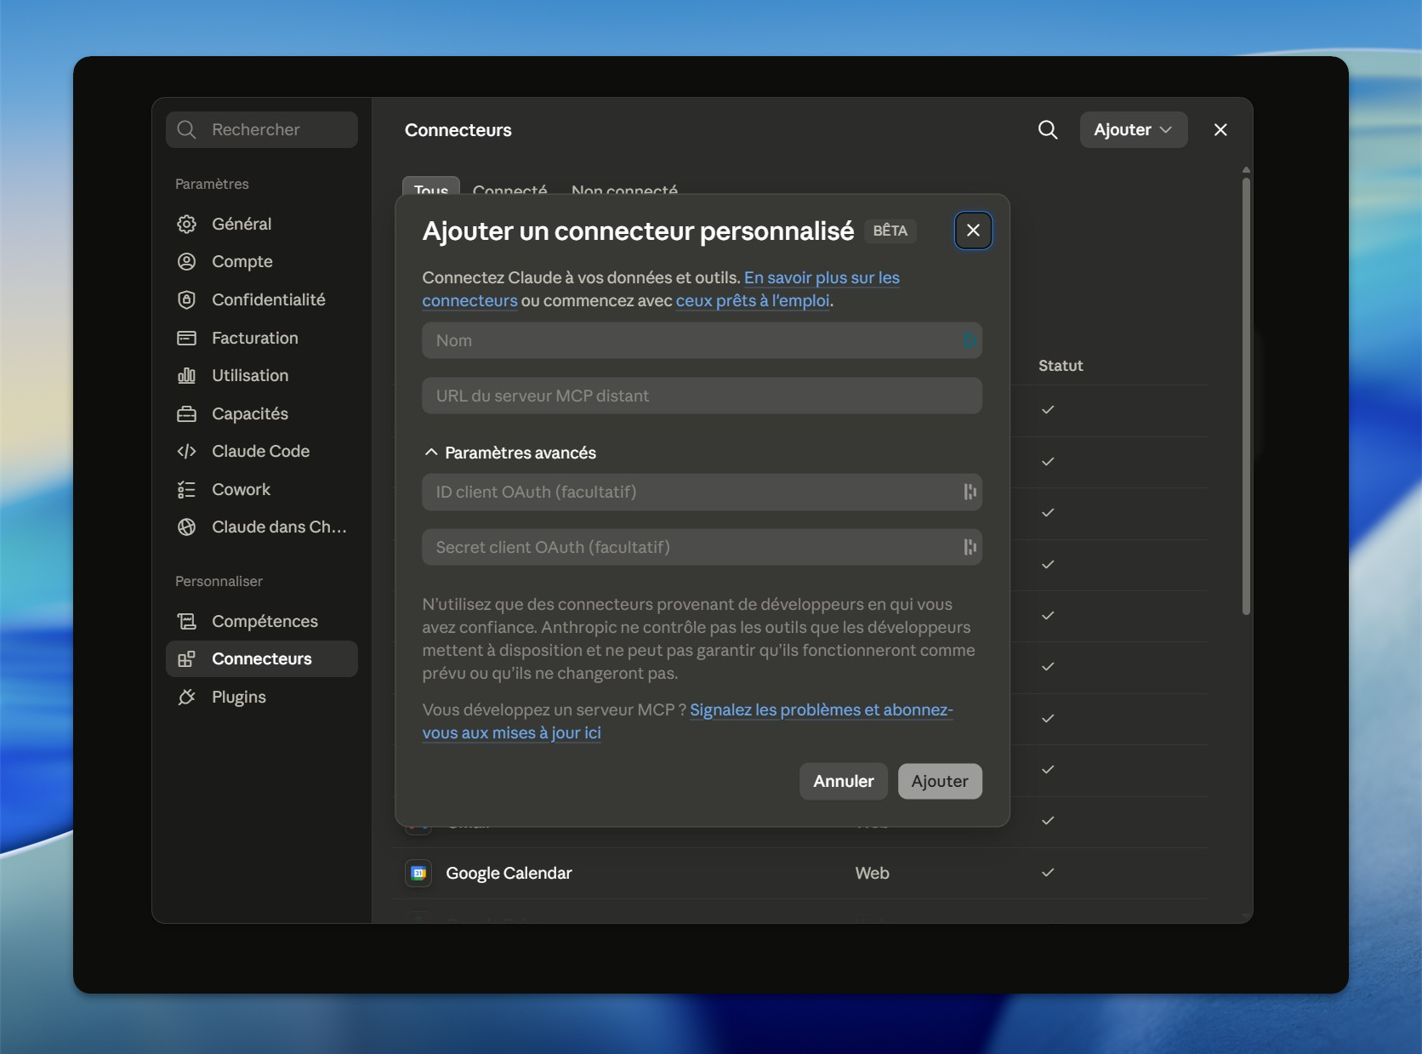Select Connecteurs in the sidebar
Image resolution: width=1422 pixels, height=1054 pixels.
pos(262,658)
